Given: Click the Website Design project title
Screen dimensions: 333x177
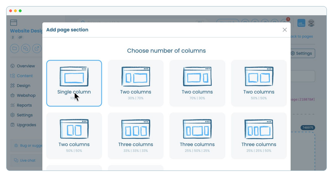Looking at the screenshot, I should coord(26,31).
